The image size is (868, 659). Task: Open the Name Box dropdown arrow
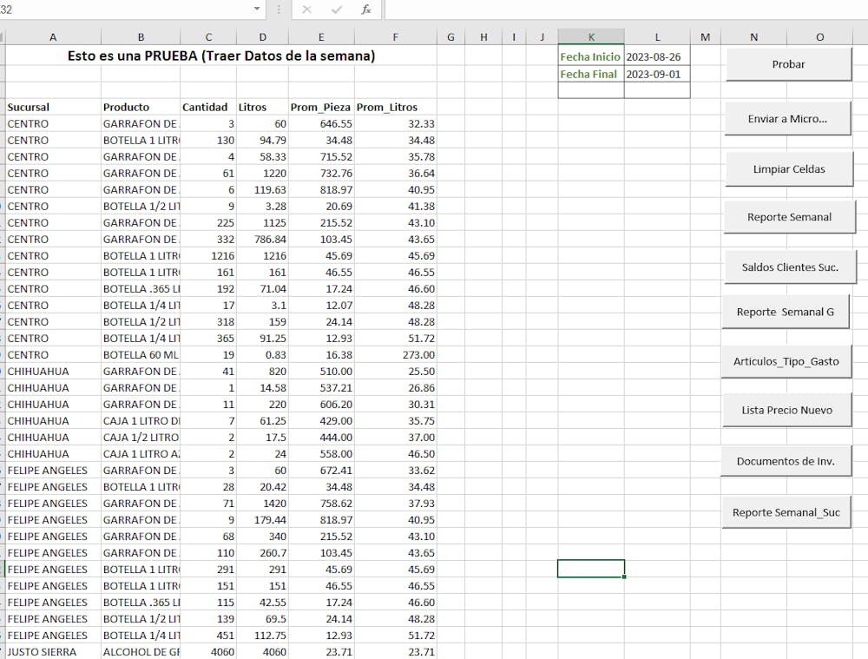[x=256, y=10]
